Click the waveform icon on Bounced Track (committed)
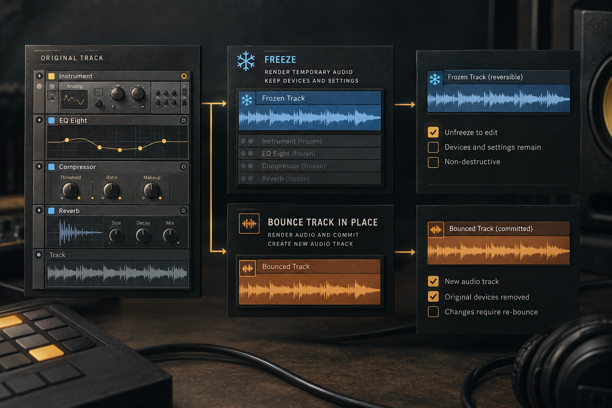 (x=436, y=229)
